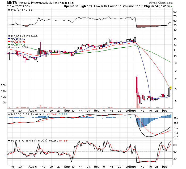Click the Volume 12.3K value in the header
The height and width of the screenshot is (169, 186).
(x=133, y=6)
